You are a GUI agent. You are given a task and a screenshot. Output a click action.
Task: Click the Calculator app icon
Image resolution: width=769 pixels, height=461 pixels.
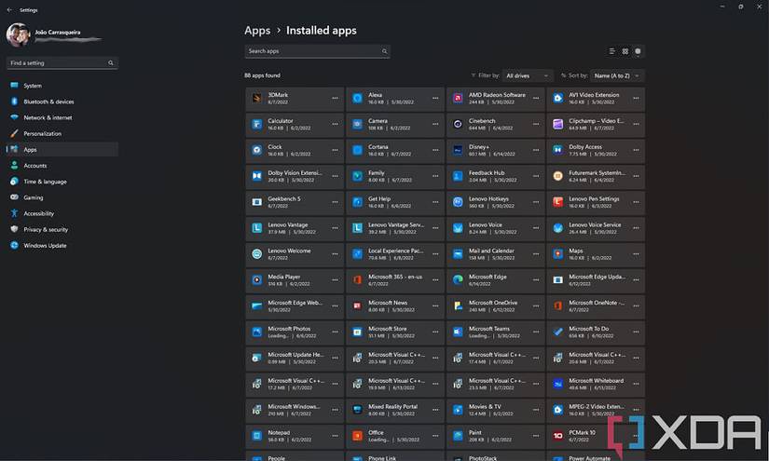click(x=257, y=125)
